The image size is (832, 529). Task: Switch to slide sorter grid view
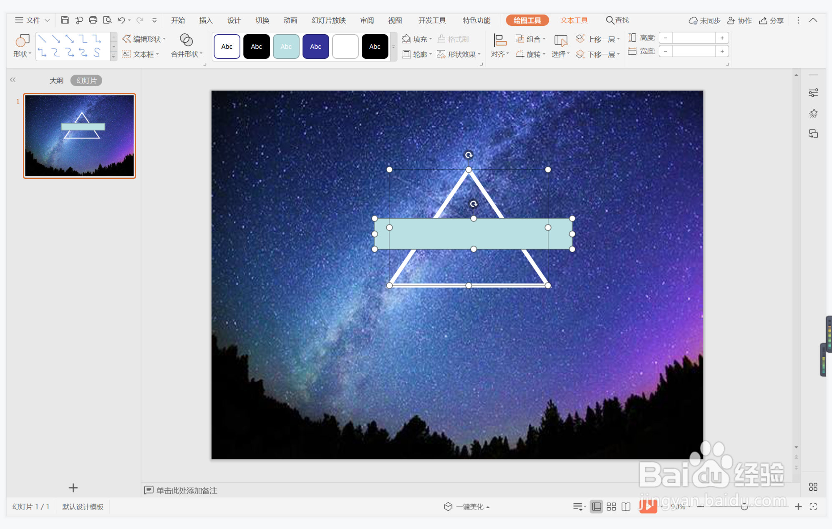point(611,506)
